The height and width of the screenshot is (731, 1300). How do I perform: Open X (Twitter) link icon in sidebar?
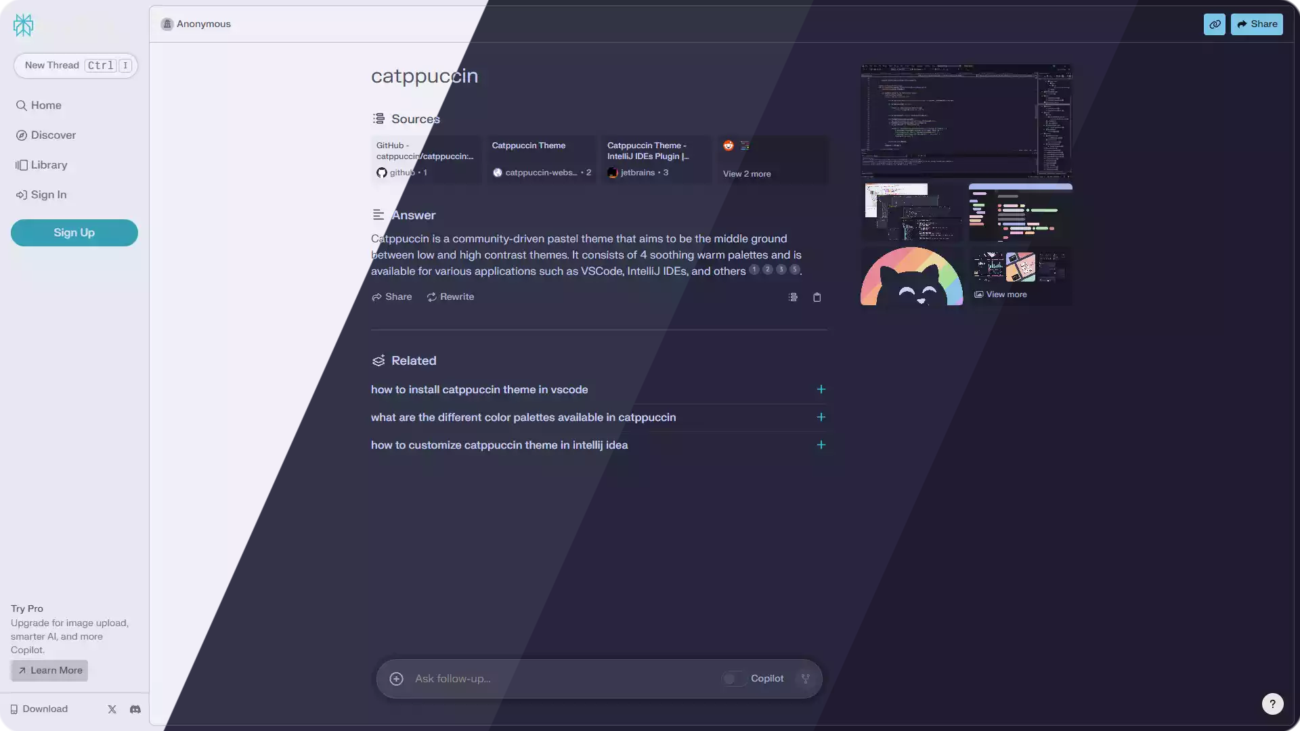[x=112, y=709]
